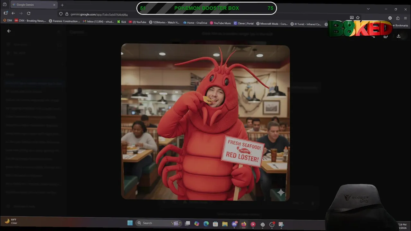Open the 123Movies bookmark
Viewport: 411px width, 231px height.
(164, 22)
